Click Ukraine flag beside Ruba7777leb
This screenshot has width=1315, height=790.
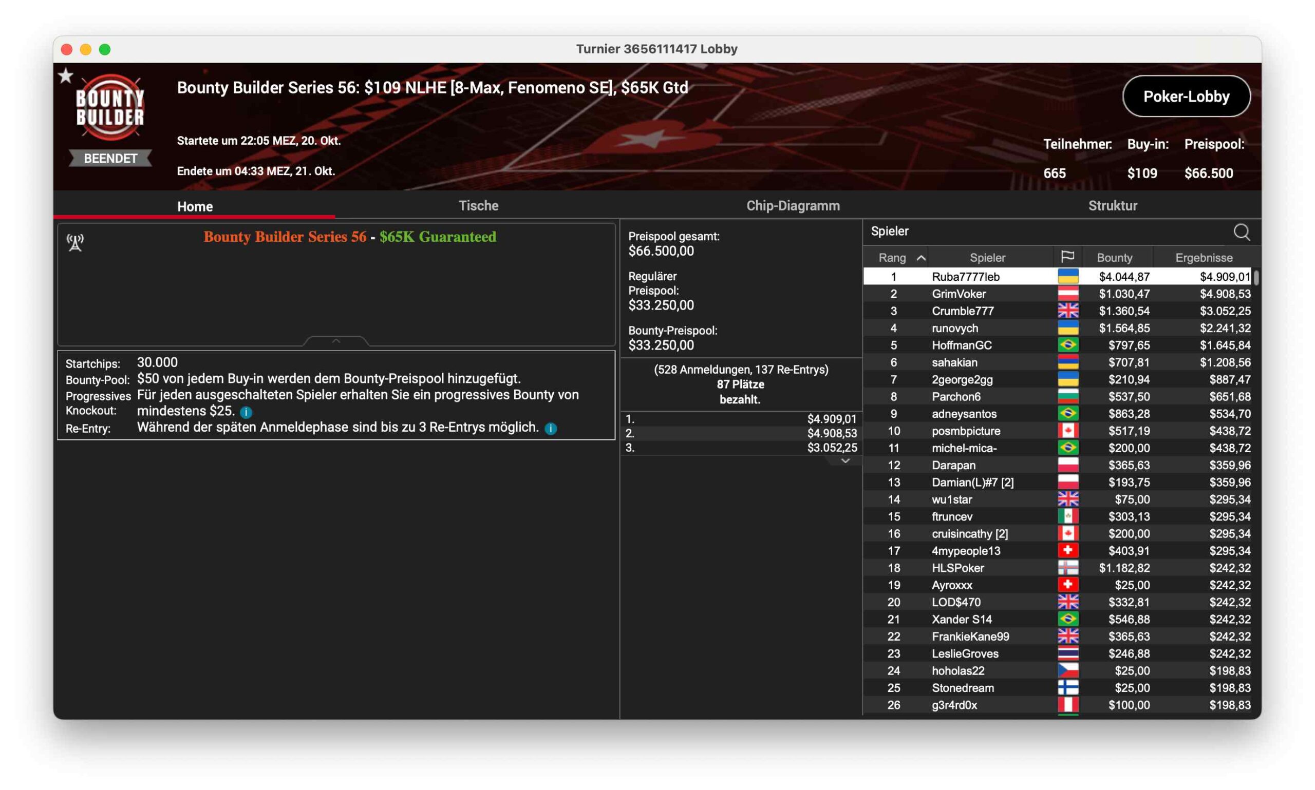1067,276
